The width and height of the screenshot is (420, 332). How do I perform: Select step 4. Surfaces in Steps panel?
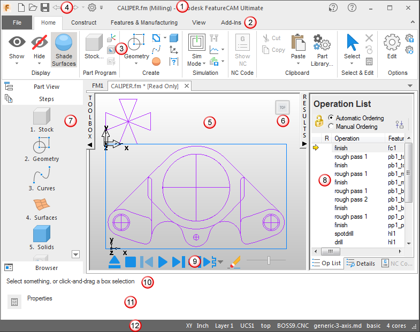[x=42, y=210]
